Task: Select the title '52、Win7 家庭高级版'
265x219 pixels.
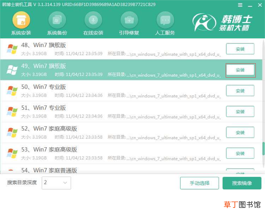Action: [49, 129]
